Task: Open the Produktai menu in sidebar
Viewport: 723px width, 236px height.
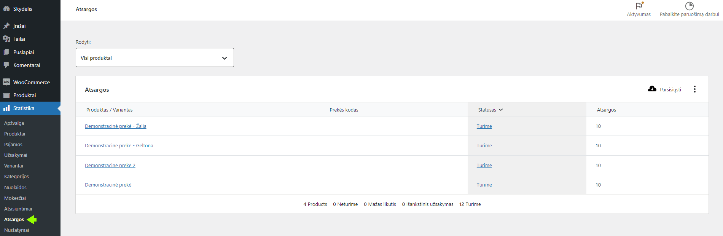Action: 24,95
